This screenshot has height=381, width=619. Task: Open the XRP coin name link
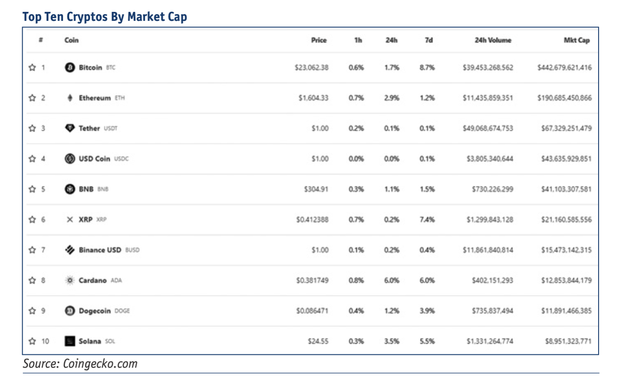coord(85,220)
